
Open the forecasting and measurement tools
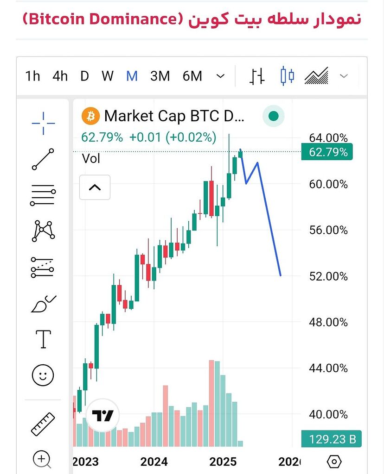[43, 267]
